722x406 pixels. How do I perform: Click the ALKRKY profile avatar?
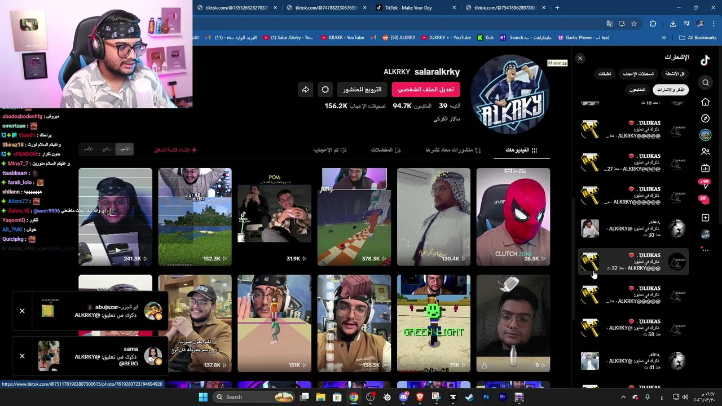[x=510, y=95]
